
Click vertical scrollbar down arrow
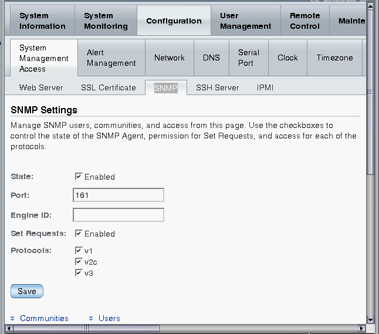(370, 319)
